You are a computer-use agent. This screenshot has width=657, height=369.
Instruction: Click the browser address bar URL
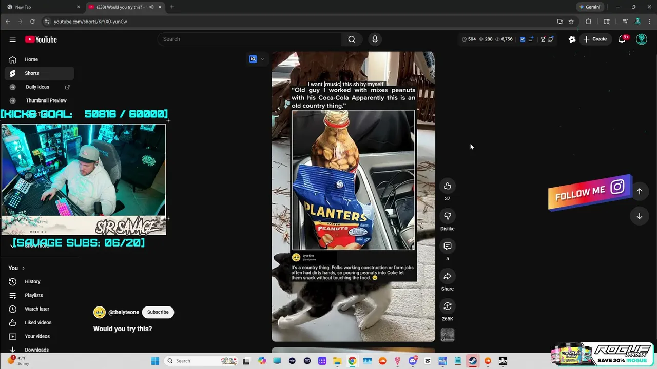pyautogui.click(x=90, y=22)
